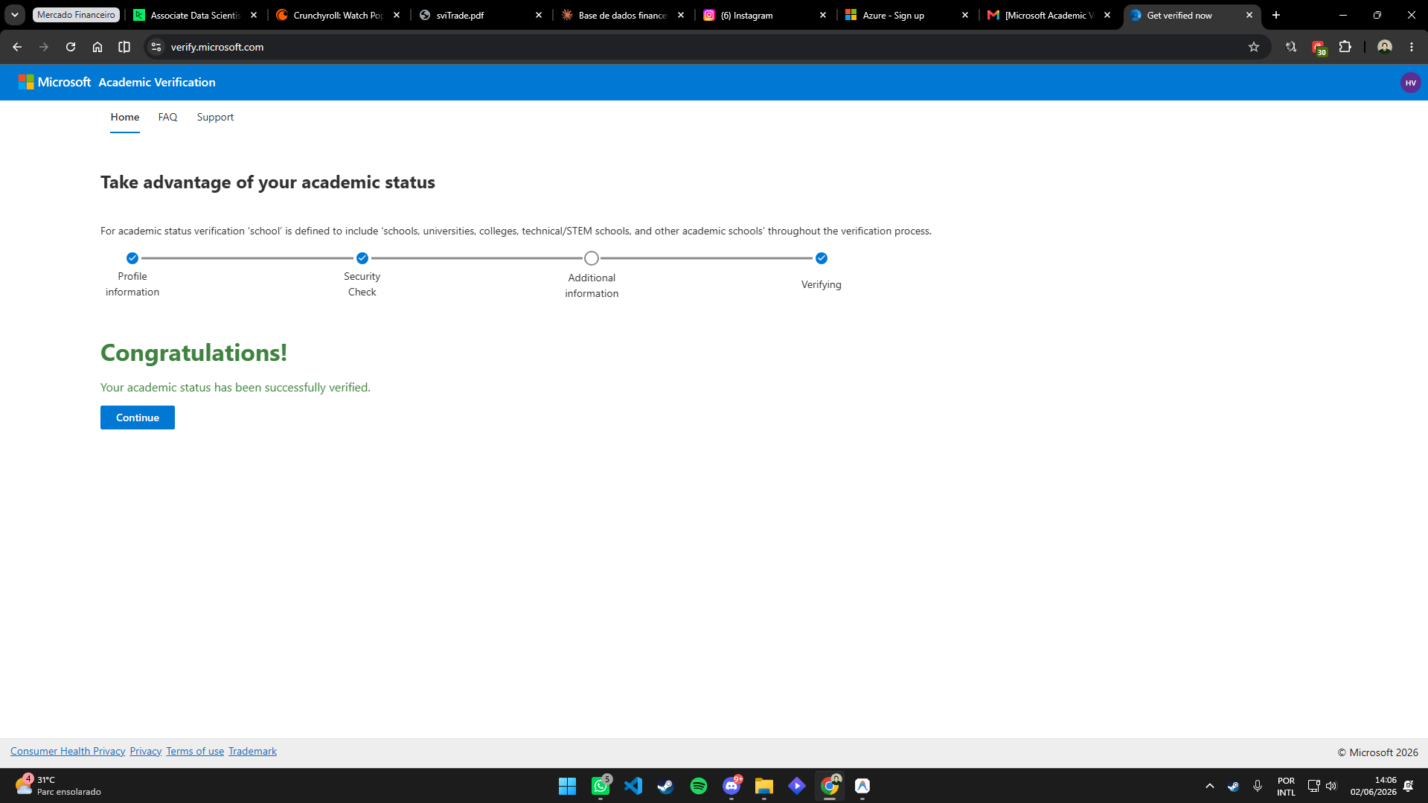Screen dimensions: 1428x803
Task: Click the Security Check step marker
Action: click(x=362, y=258)
